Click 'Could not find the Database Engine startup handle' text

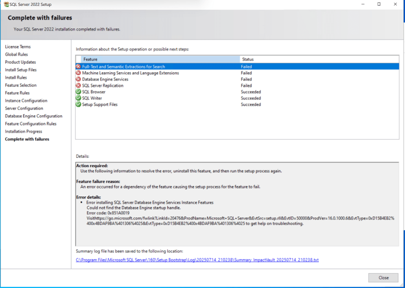coord(134,208)
